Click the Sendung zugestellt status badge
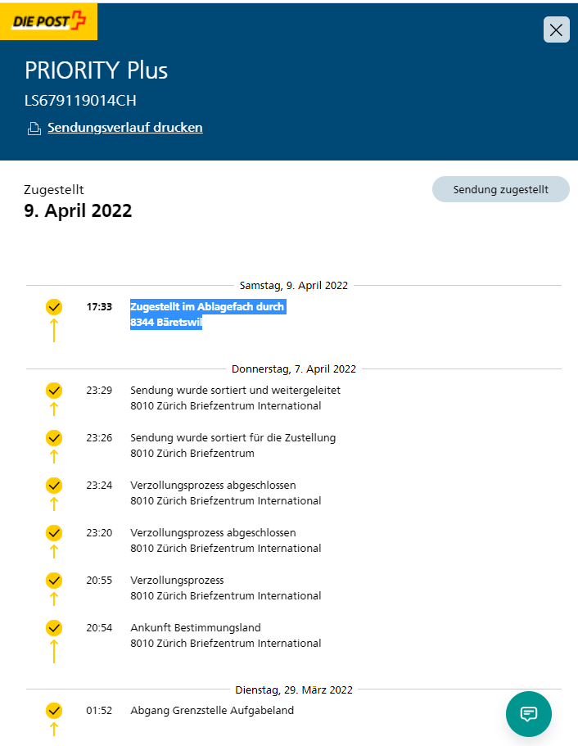The image size is (578, 746). pos(500,189)
